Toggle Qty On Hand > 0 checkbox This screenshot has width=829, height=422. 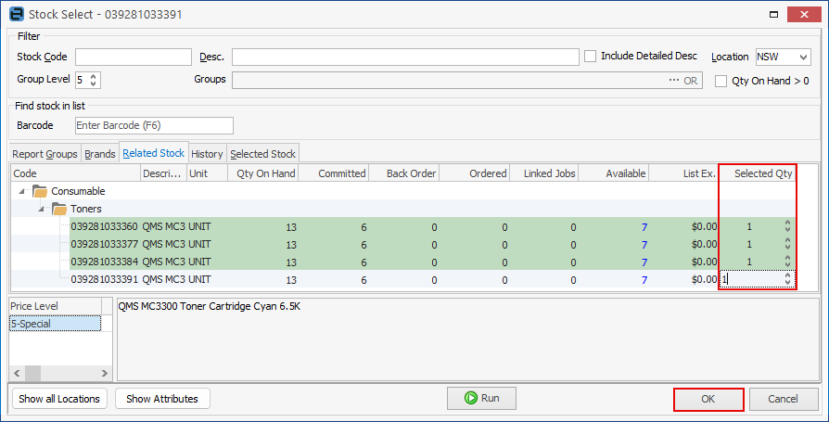pos(721,81)
